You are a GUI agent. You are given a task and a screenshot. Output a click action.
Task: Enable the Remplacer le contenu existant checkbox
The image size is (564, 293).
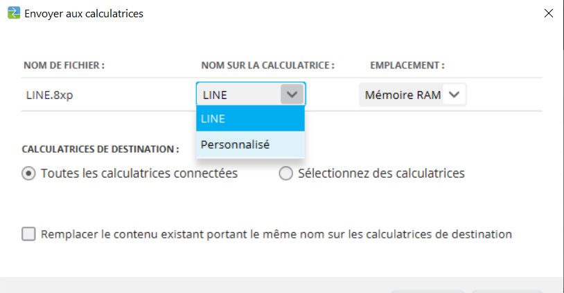(x=29, y=234)
